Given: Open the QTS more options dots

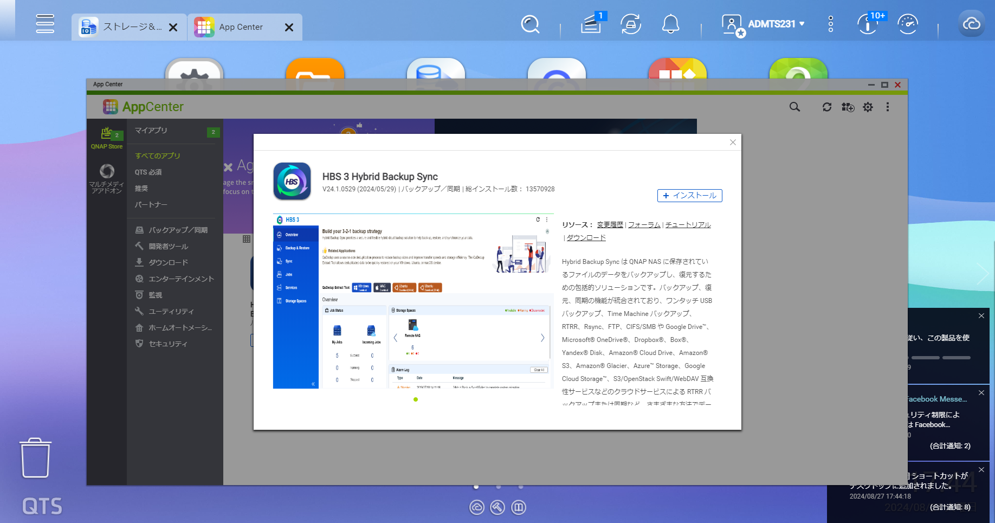Looking at the screenshot, I should click(x=831, y=24).
